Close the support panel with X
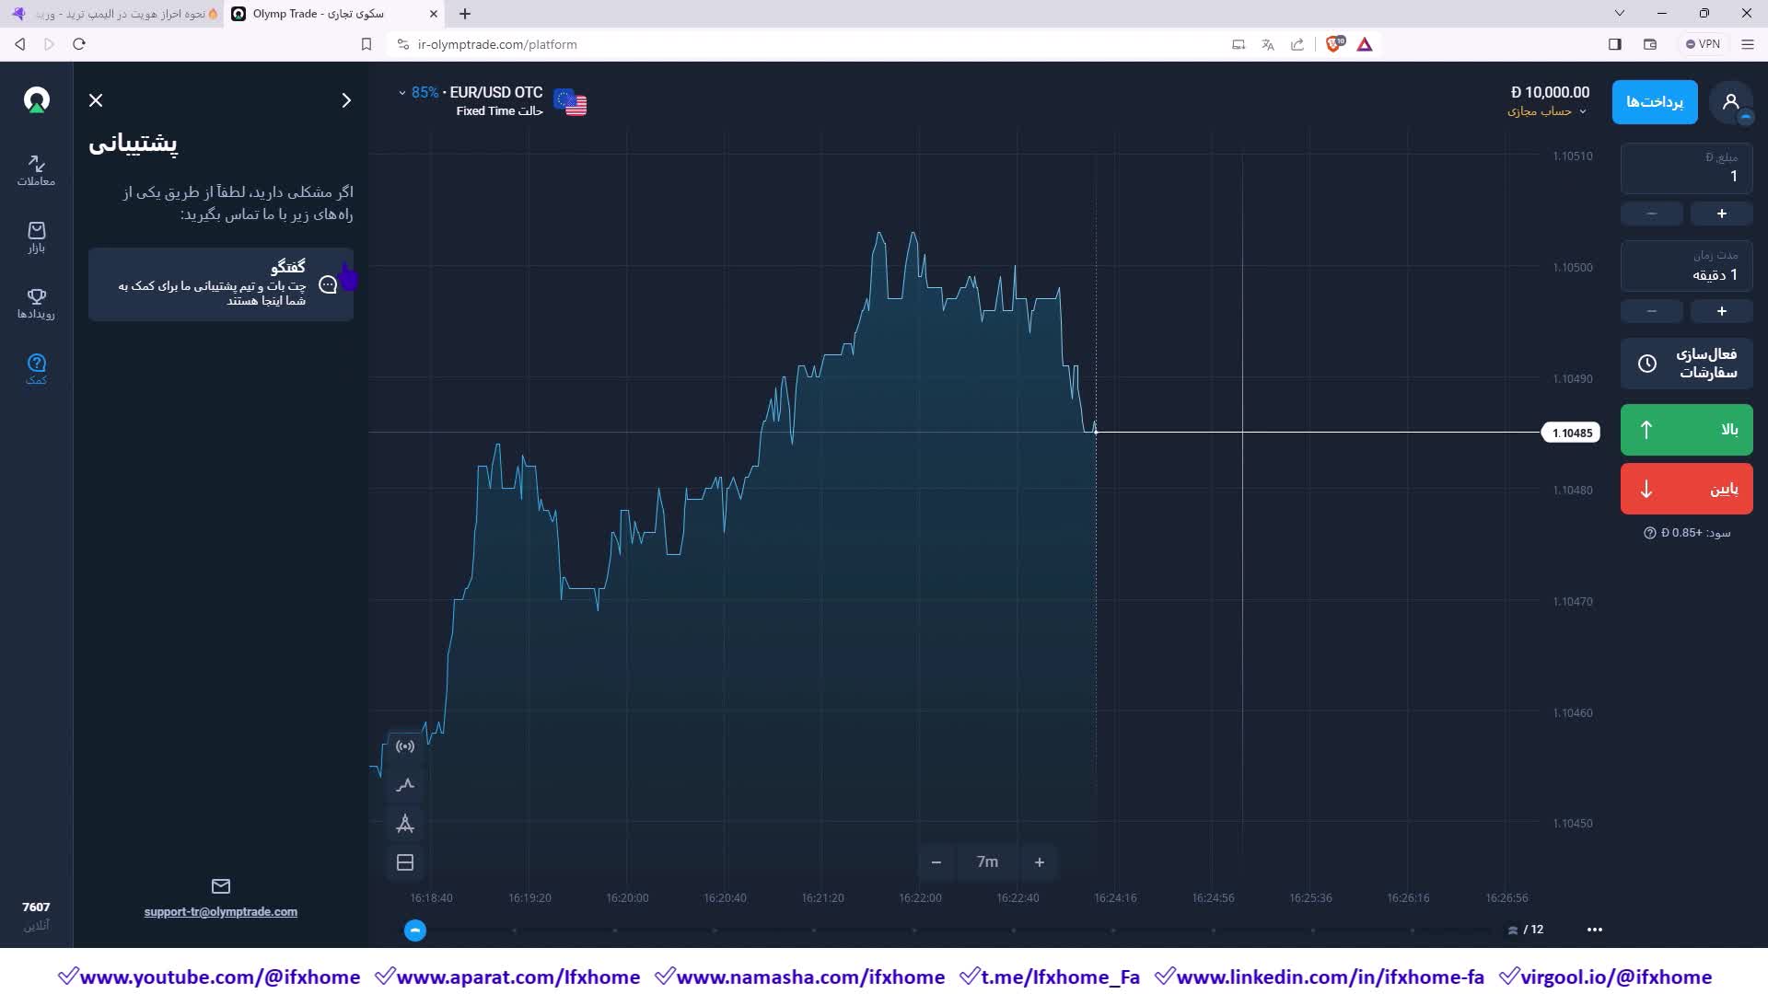Image resolution: width=1768 pixels, height=994 pixels. coord(96,100)
